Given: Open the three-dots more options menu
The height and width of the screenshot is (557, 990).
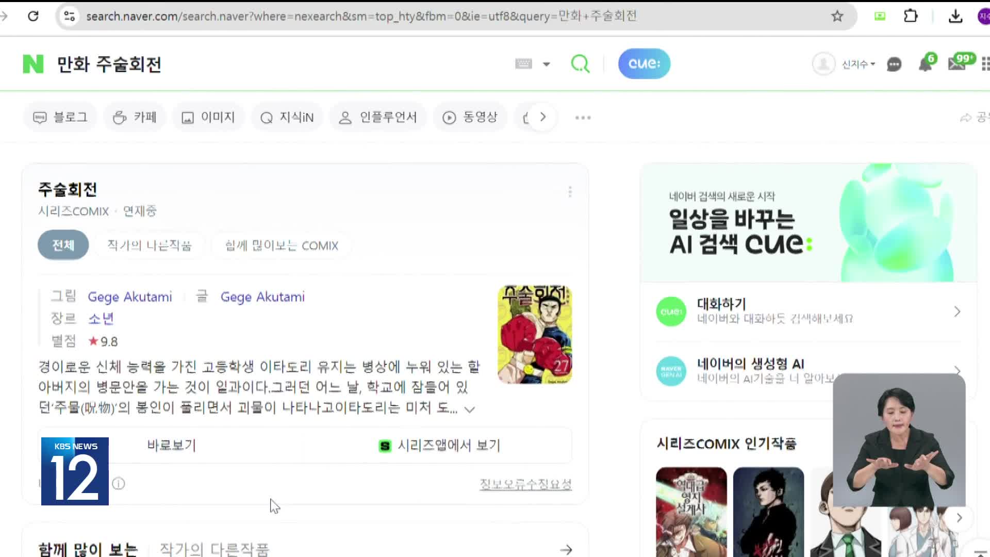Looking at the screenshot, I should point(583,118).
